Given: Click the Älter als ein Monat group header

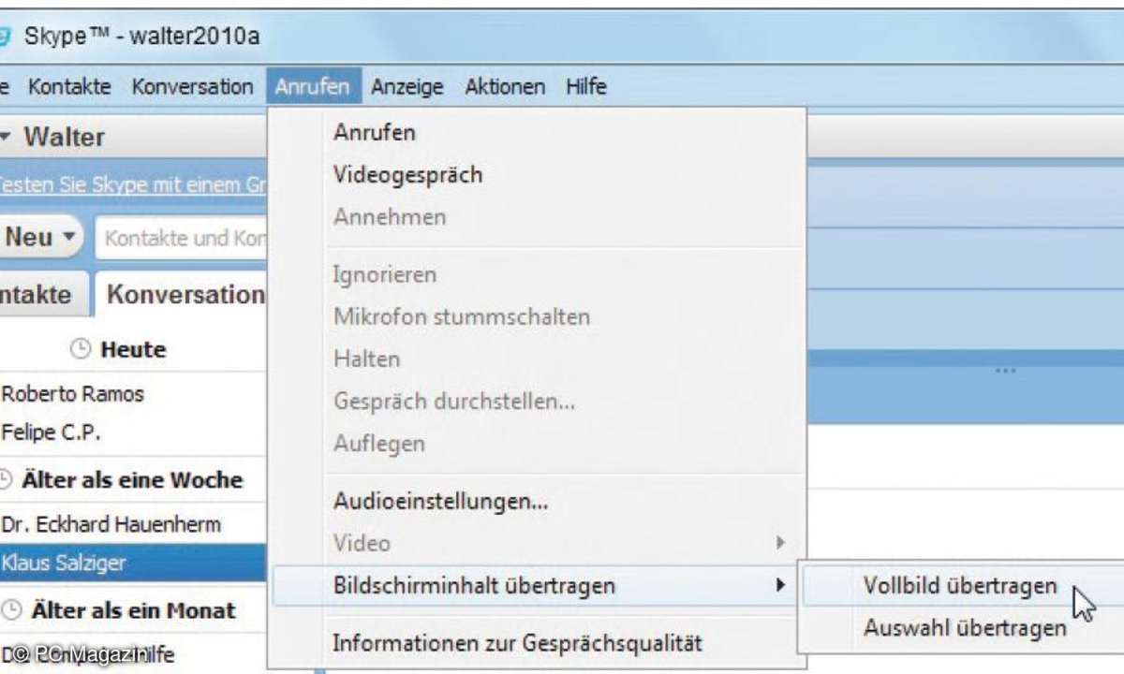Looking at the screenshot, I should pyautogui.click(x=134, y=610).
